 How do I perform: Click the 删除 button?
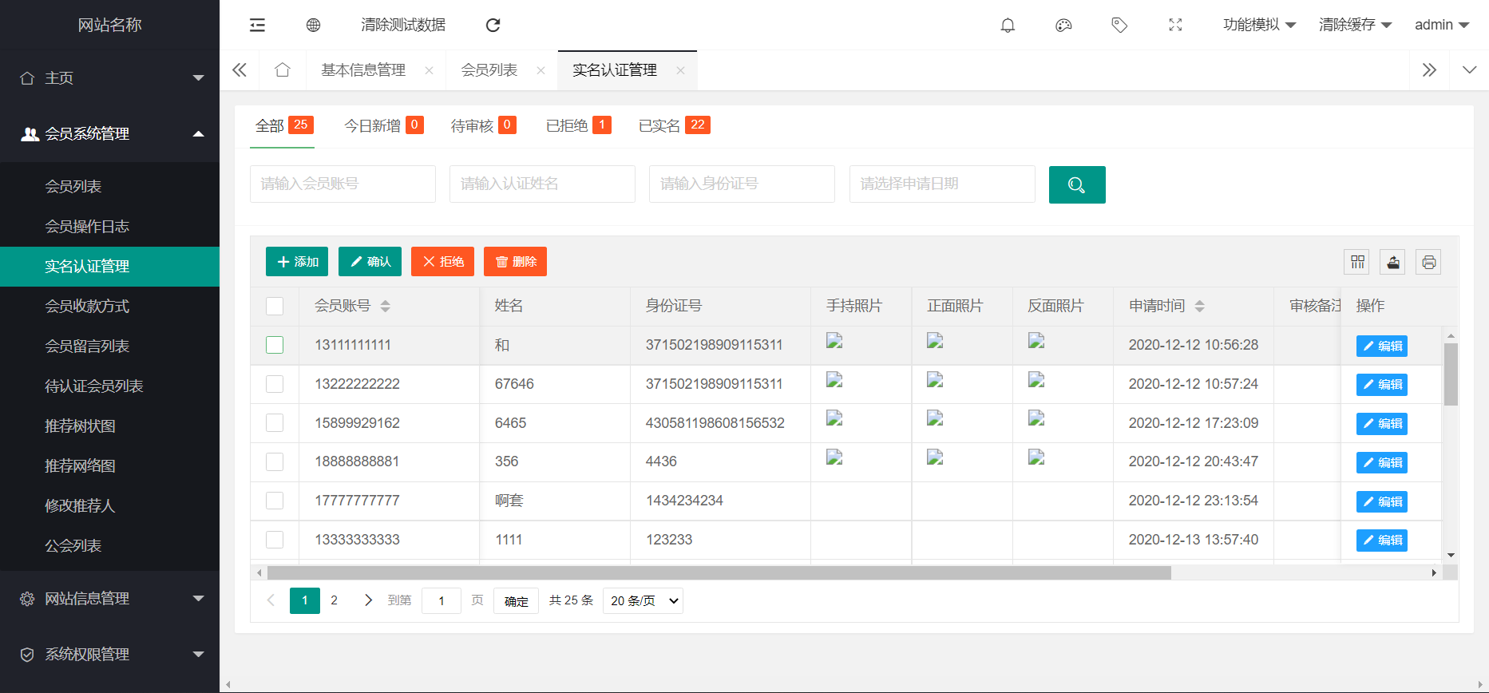[515, 262]
